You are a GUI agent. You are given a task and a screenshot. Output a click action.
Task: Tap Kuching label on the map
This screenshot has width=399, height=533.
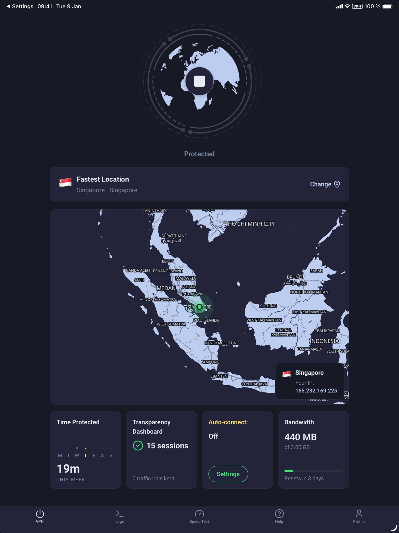[x=268, y=306]
